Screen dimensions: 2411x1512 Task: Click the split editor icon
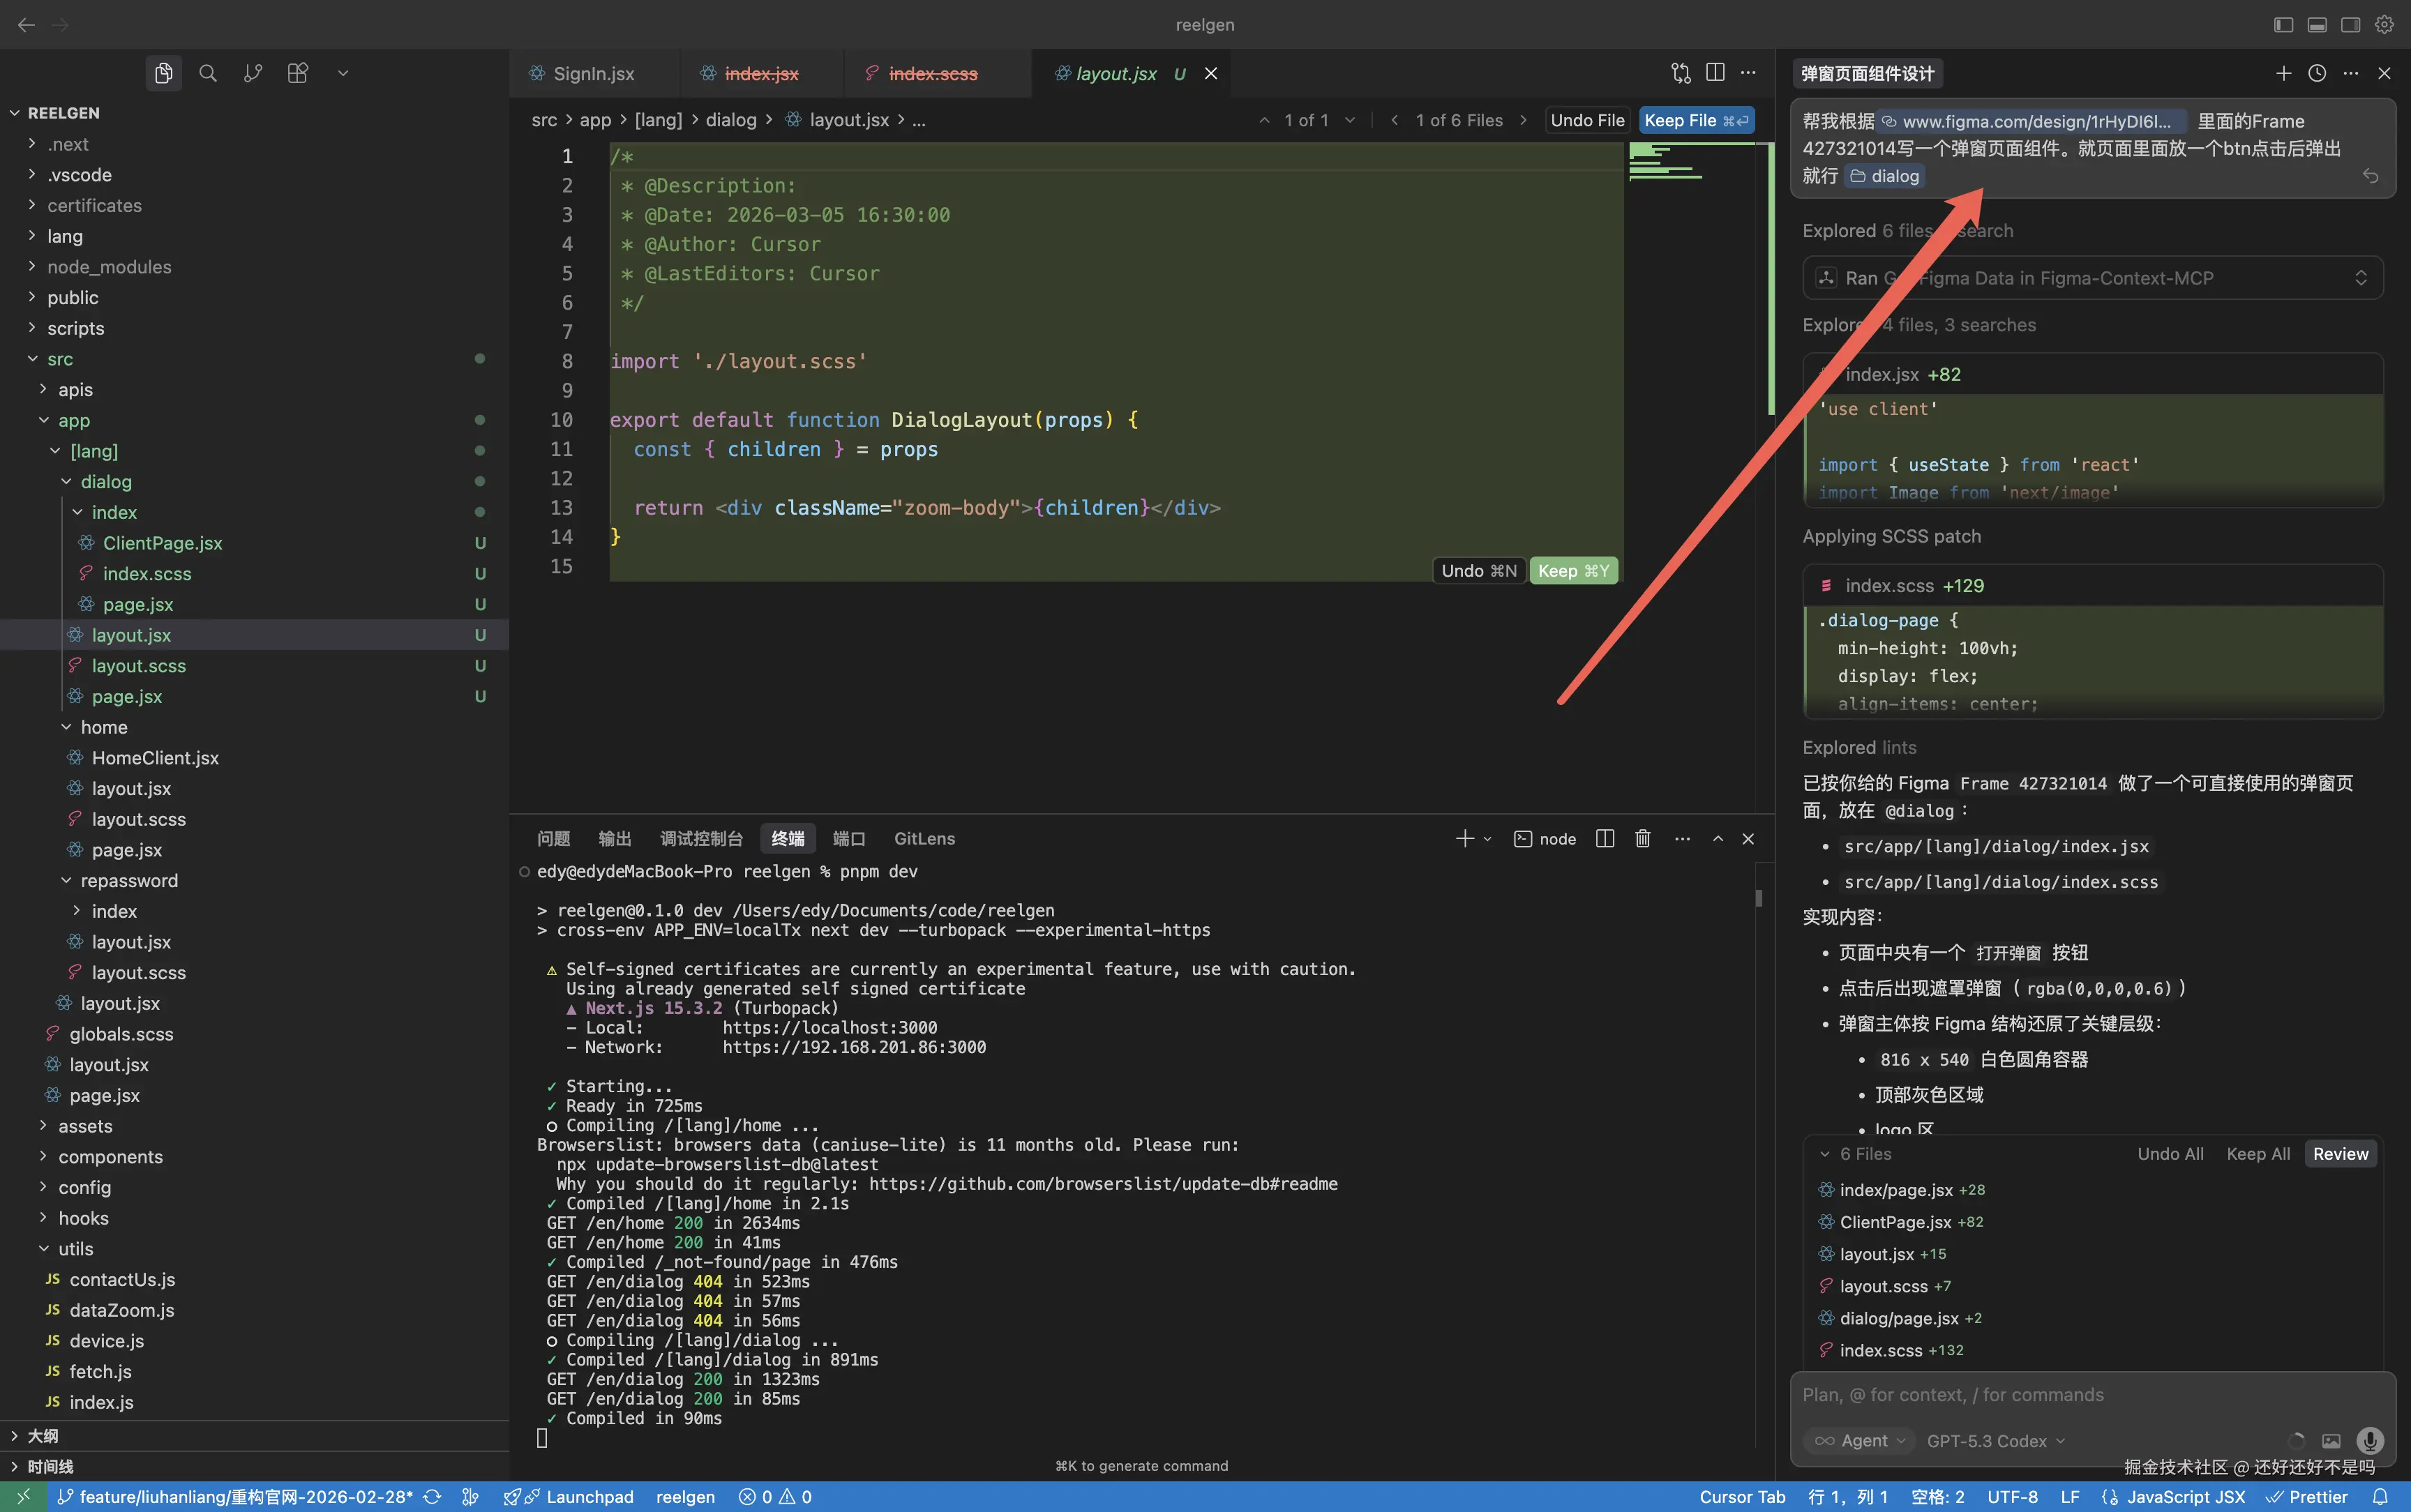pos(1715,73)
